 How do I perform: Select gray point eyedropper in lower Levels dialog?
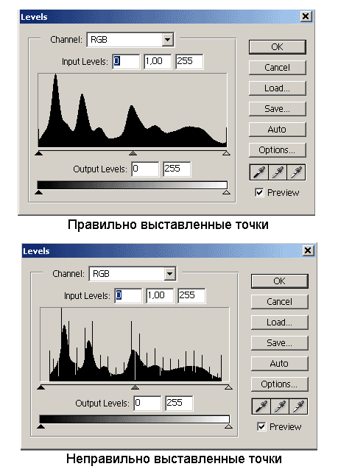[280, 406]
